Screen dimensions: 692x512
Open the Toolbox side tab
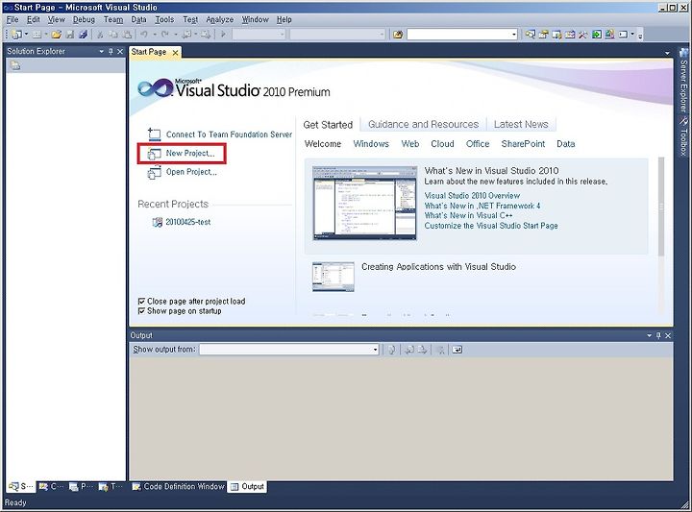pos(683,137)
